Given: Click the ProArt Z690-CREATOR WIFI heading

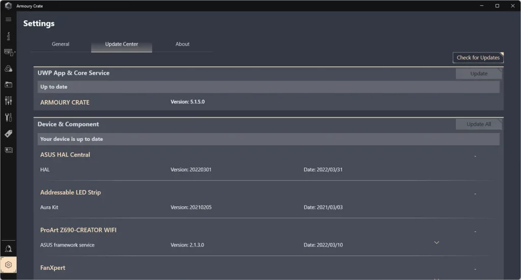Looking at the screenshot, I should (x=78, y=230).
